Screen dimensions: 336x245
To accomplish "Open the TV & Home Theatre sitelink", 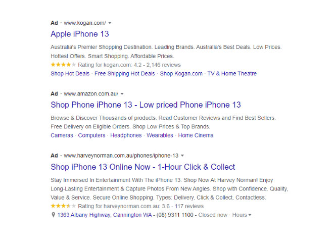I will pos(232,73).
